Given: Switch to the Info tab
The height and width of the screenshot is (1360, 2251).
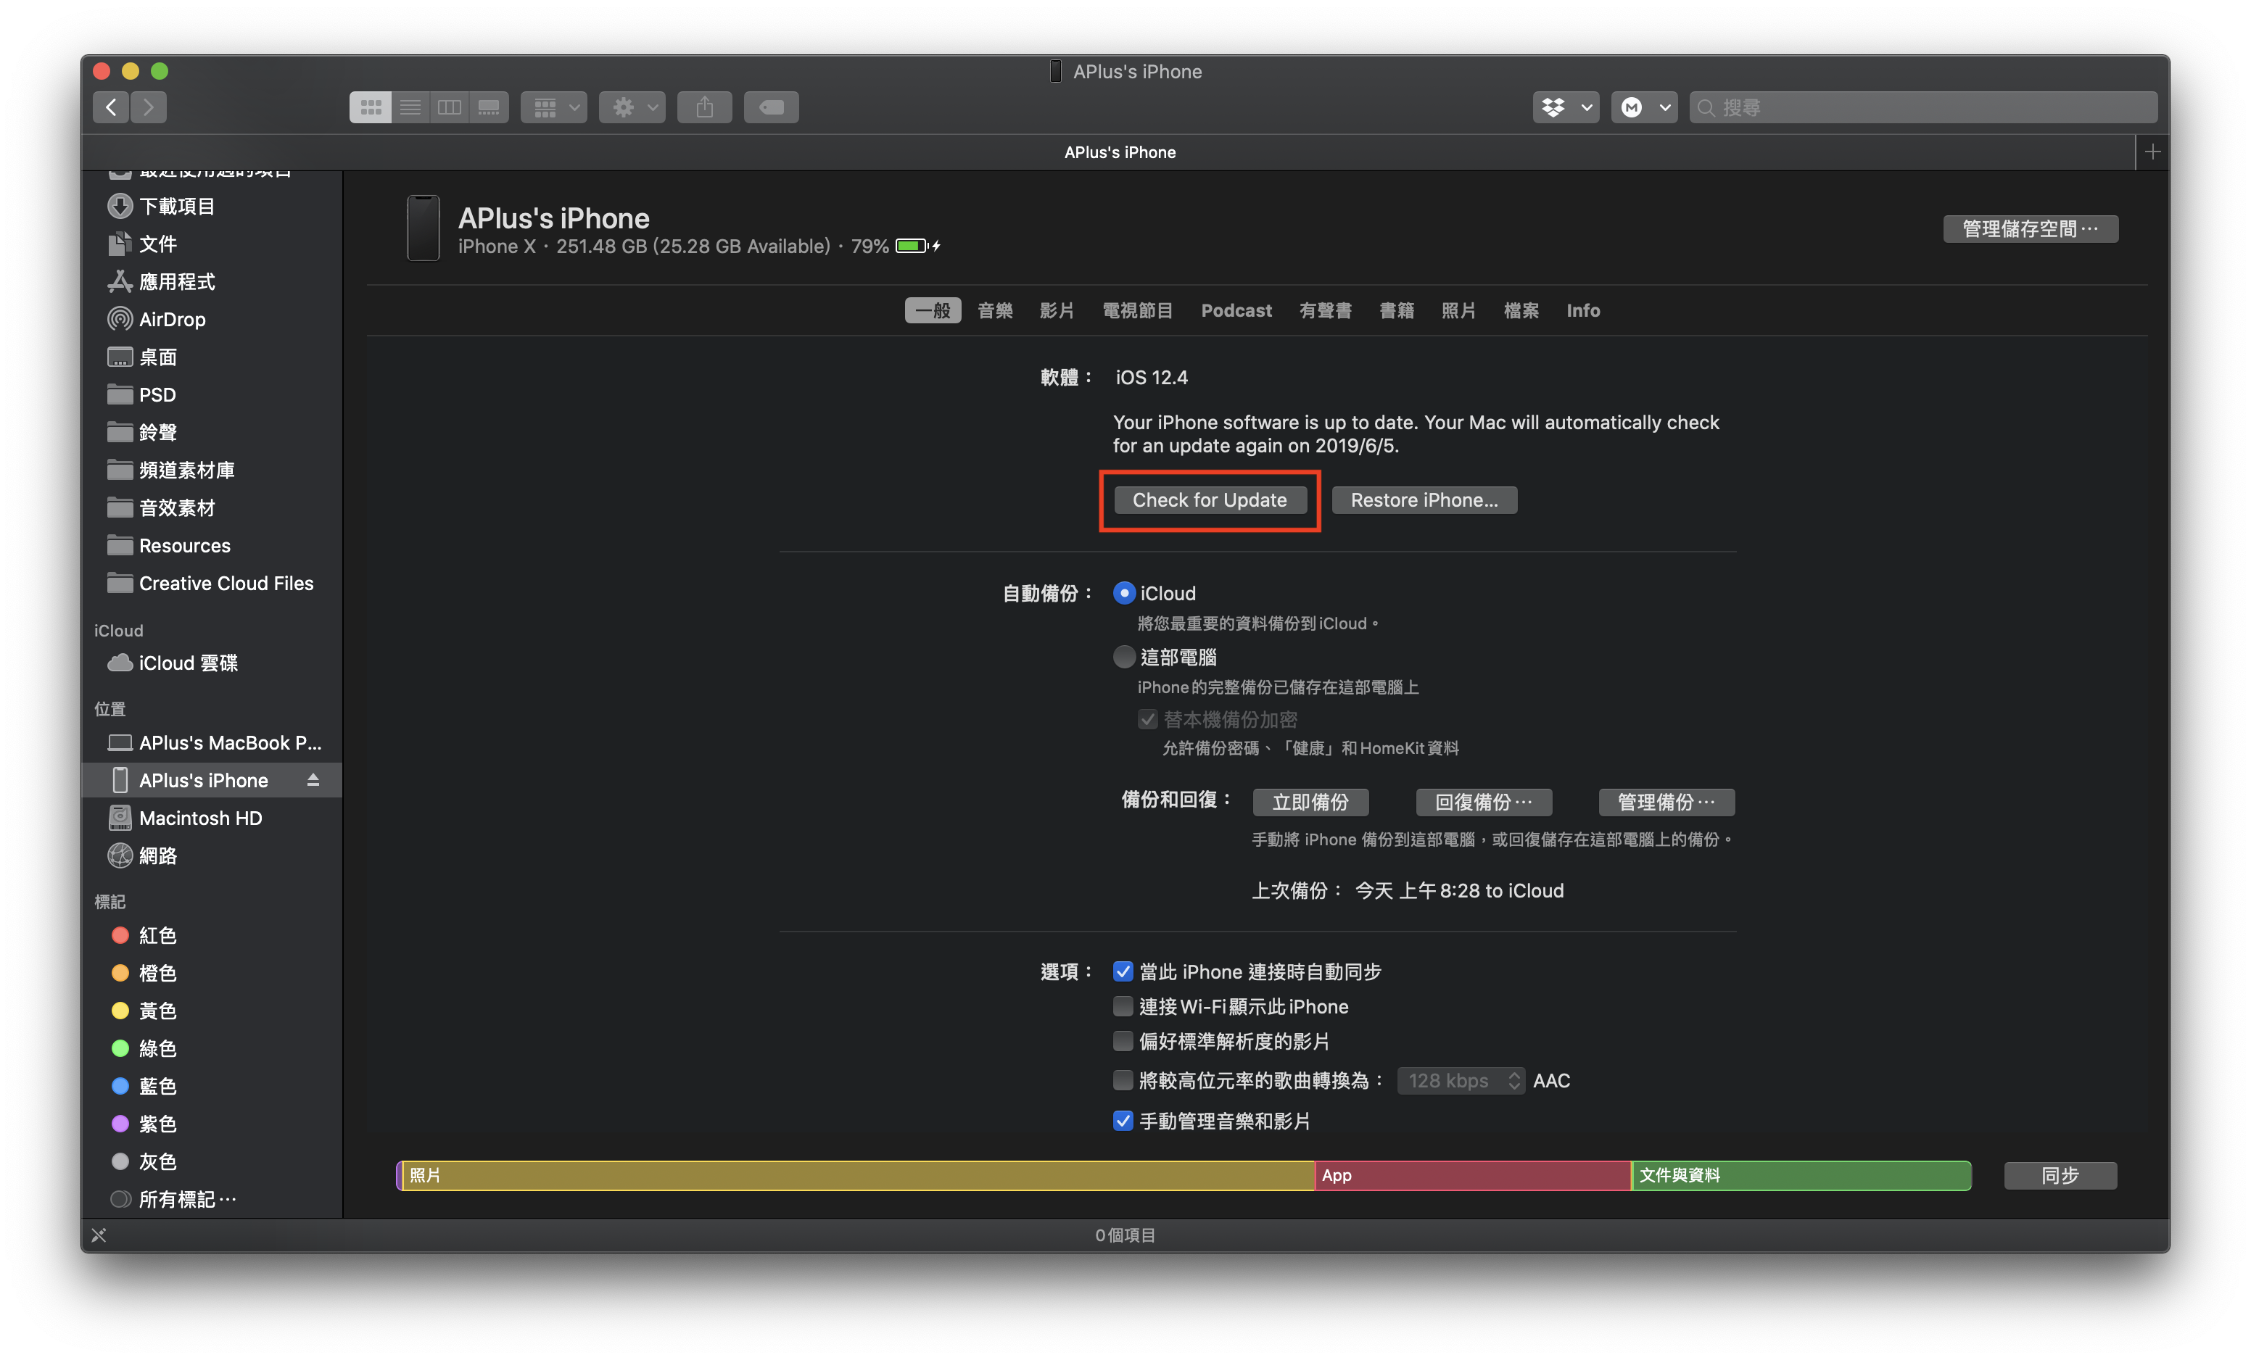Looking at the screenshot, I should point(1583,310).
